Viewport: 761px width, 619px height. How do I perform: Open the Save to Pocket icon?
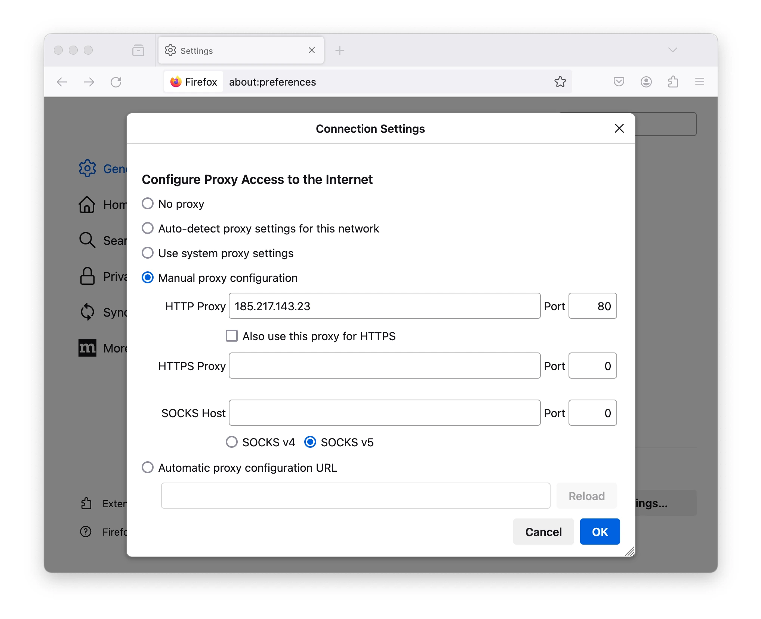[619, 81]
